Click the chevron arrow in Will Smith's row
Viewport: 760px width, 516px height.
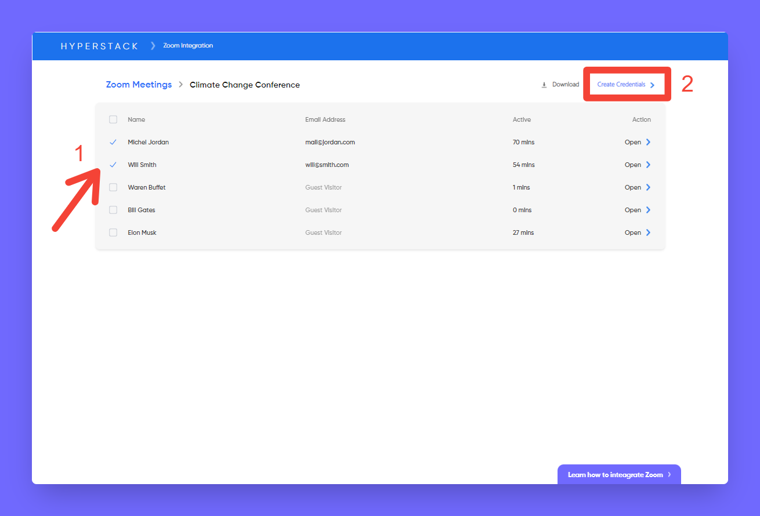(x=648, y=165)
